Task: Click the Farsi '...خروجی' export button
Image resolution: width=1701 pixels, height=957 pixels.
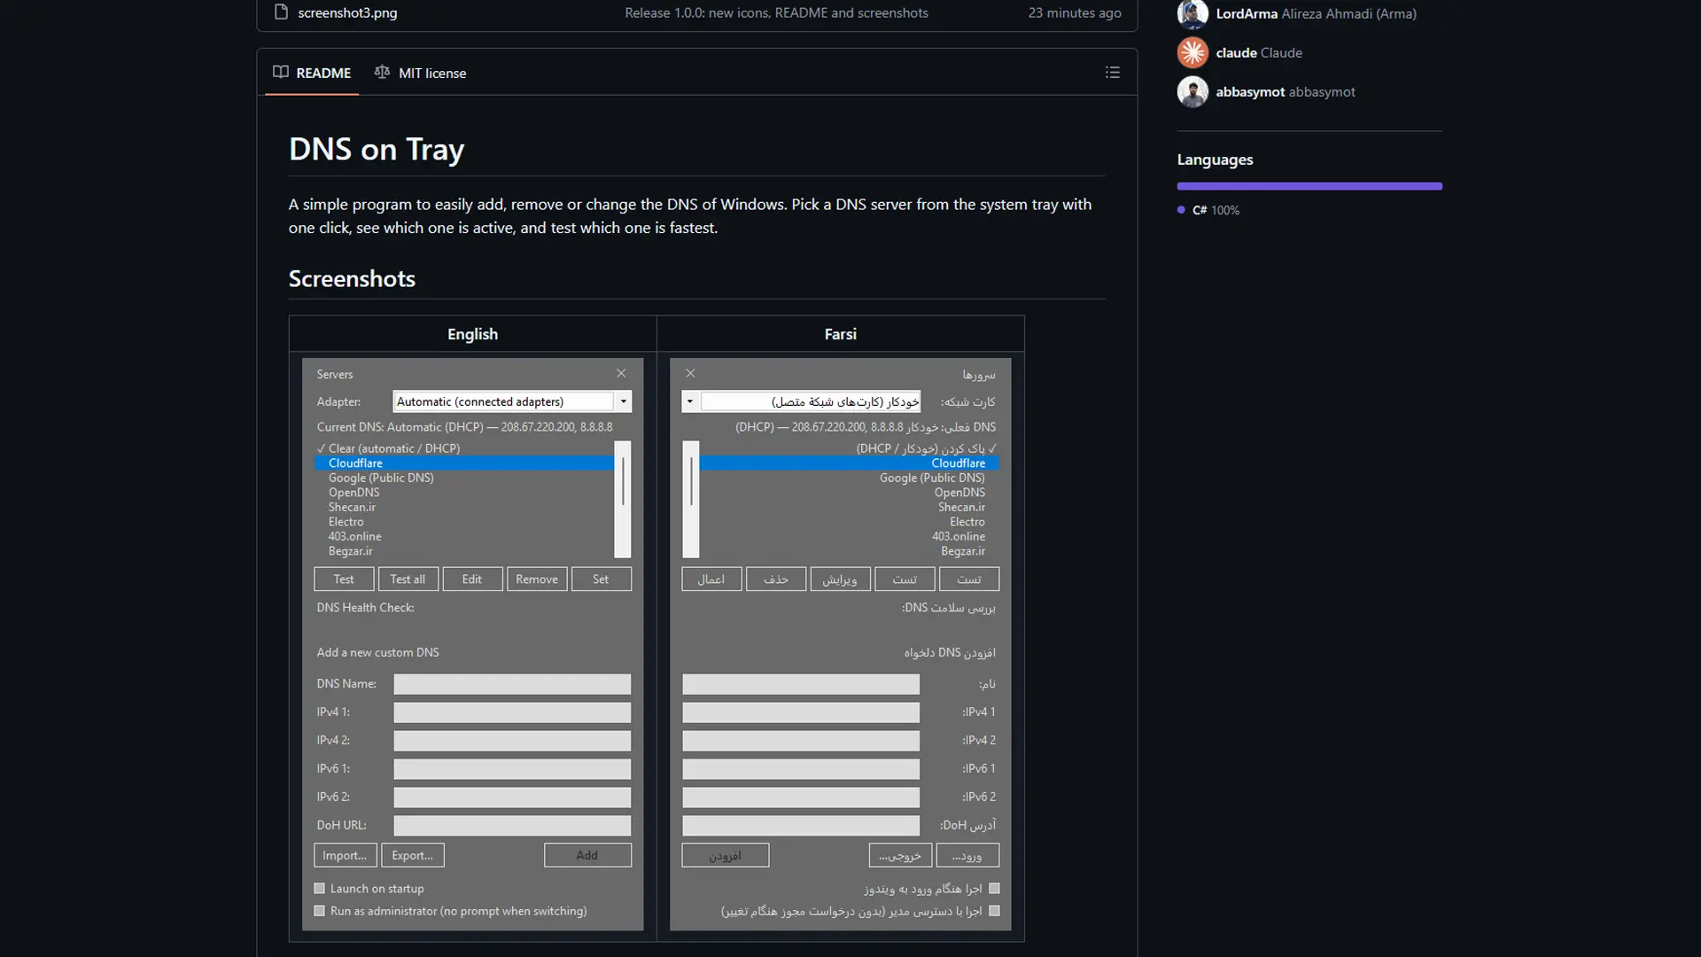Action: coord(900,855)
